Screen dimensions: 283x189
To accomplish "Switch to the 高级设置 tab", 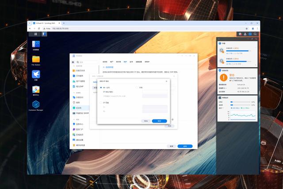I will (x=139, y=62).
